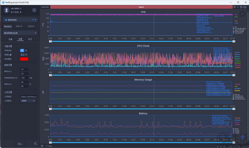Image resolution: width=249 pixels, height=148 pixels.
Task: Click the round record button near the account name
Action: (34, 10)
